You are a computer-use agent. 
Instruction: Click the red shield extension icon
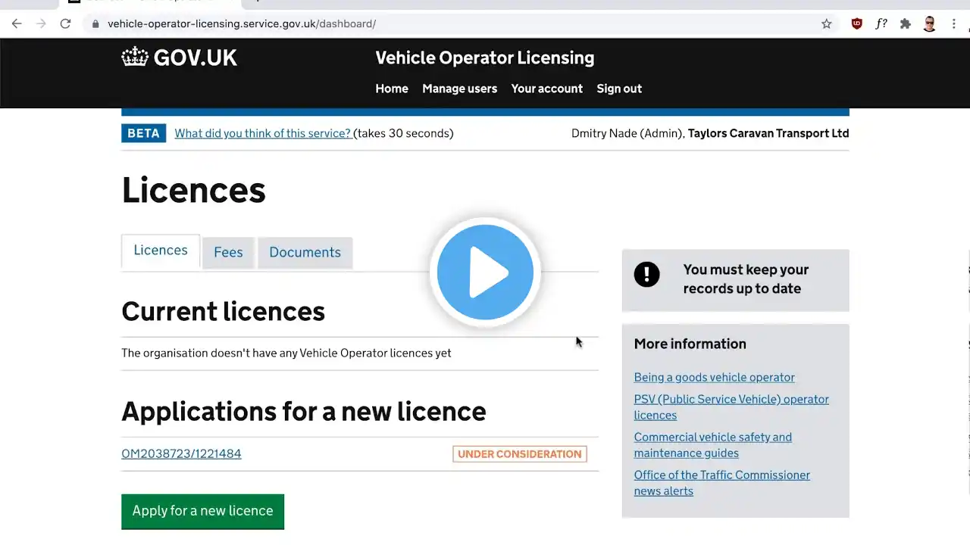(x=857, y=23)
